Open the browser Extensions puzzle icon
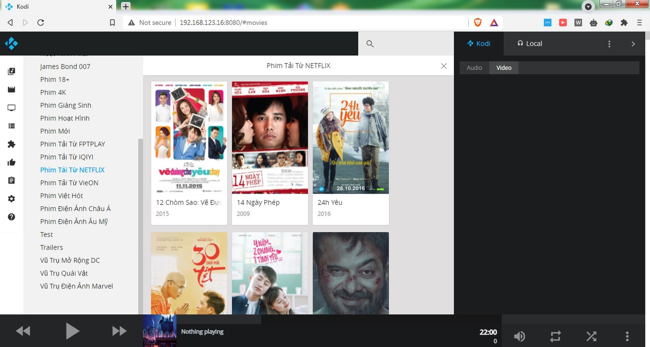The width and height of the screenshot is (650, 347). [x=624, y=22]
